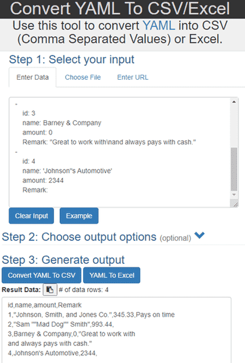The image size is (245, 363).
Task: Click the 'id,name,amount,Remark' header row
Action: coord(45,305)
